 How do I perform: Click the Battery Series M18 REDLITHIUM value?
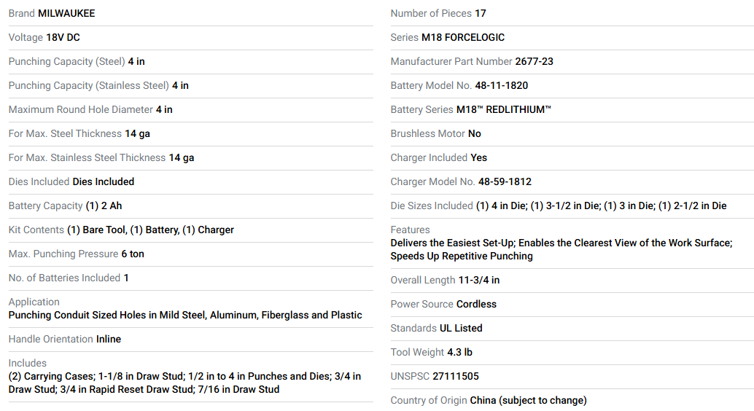503,109
